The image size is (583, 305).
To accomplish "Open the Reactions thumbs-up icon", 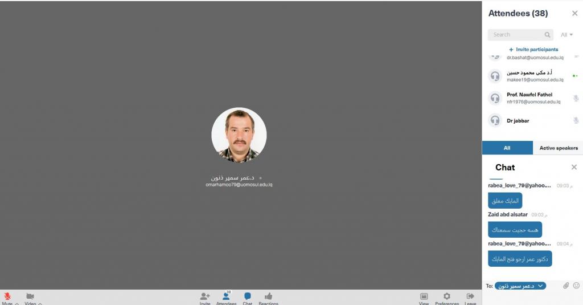I will [268, 296].
